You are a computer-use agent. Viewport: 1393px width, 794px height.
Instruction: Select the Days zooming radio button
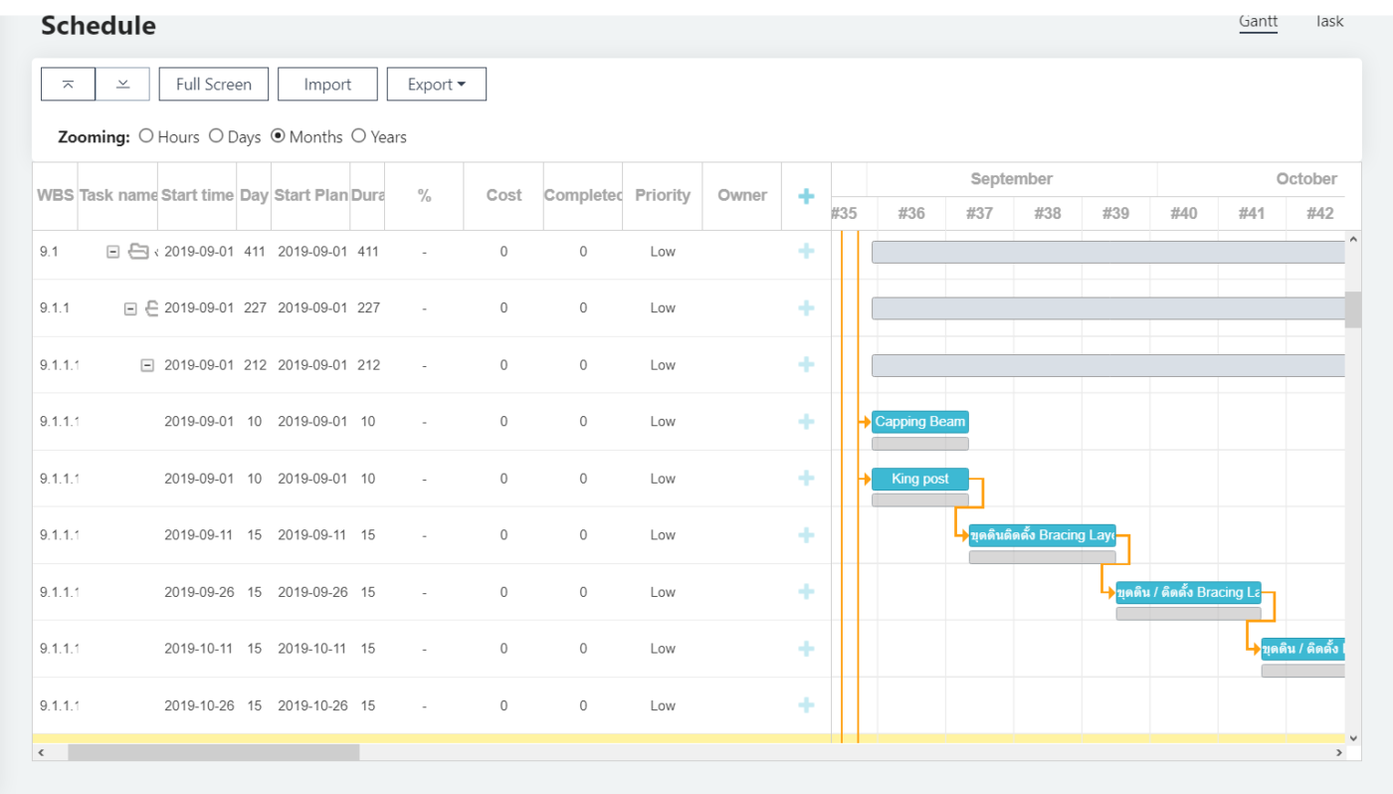point(216,136)
